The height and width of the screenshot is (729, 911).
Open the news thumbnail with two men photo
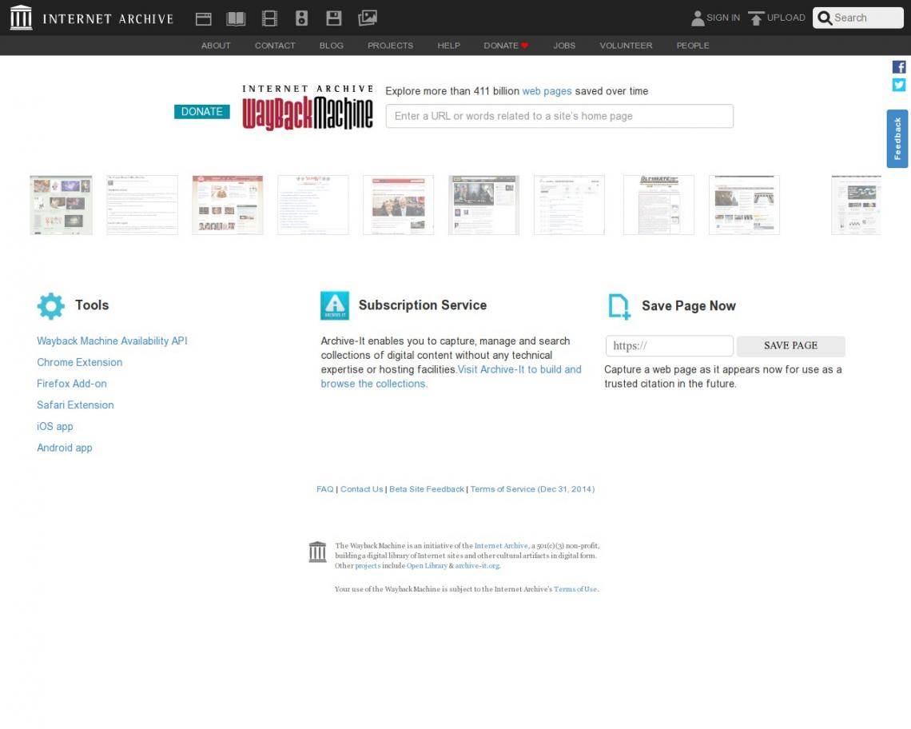398,205
